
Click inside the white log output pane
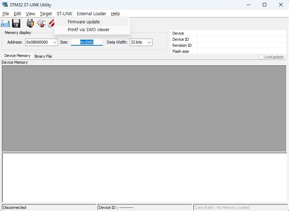coord(145,177)
